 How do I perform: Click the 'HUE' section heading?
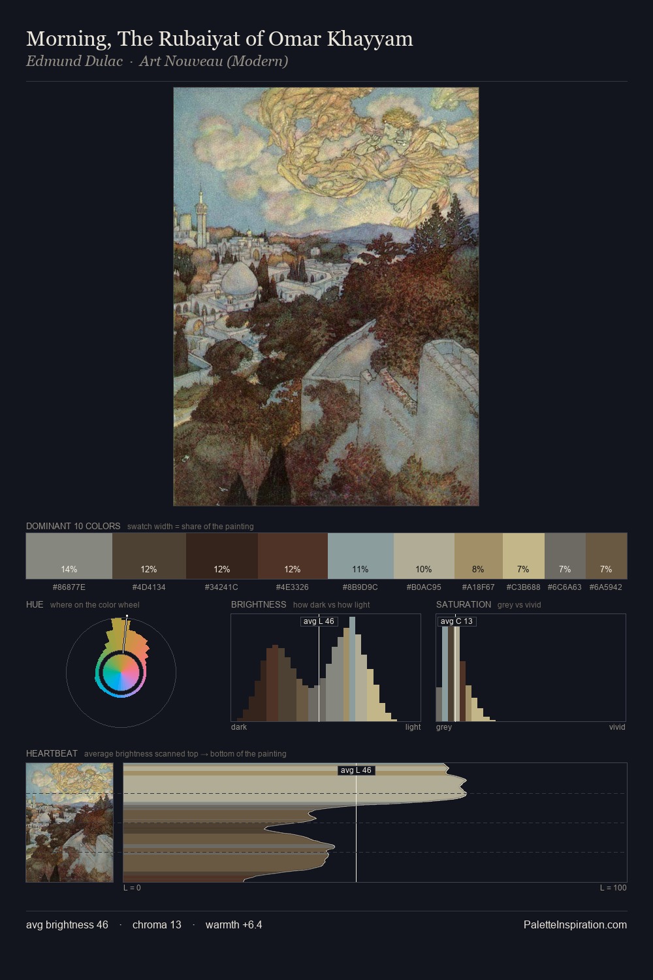(x=35, y=604)
